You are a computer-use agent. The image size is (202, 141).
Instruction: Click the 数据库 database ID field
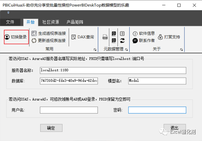(x=69, y=81)
